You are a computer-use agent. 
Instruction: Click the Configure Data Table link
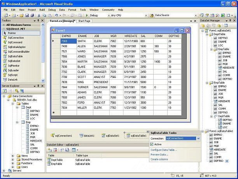pyautogui.click(x=163, y=150)
